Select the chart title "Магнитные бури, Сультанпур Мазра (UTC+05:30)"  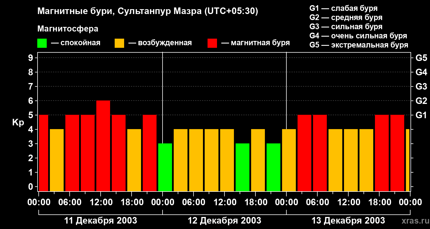click(x=148, y=11)
